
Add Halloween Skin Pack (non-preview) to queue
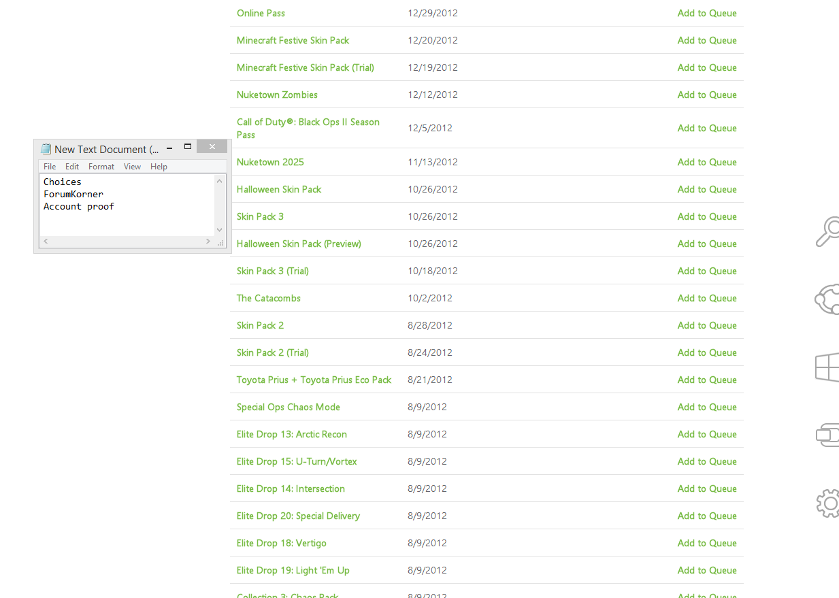(x=707, y=189)
